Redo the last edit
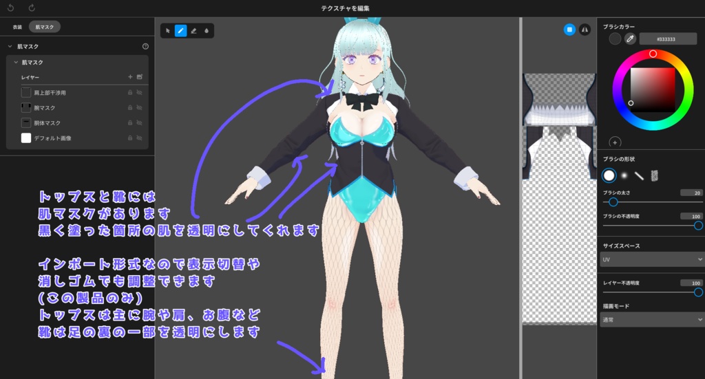The width and height of the screenshot is (705, 379). pyautogui.click(x=32, y=8)
